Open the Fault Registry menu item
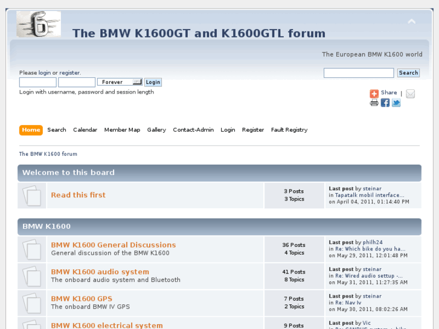 289,130
